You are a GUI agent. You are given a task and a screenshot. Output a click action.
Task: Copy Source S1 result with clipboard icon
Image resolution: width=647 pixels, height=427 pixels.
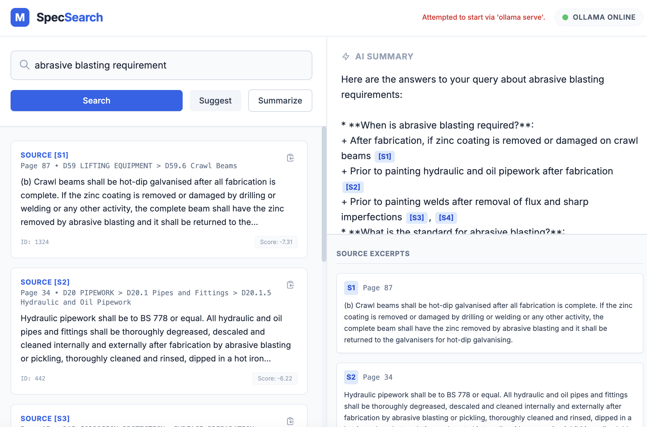290,158
